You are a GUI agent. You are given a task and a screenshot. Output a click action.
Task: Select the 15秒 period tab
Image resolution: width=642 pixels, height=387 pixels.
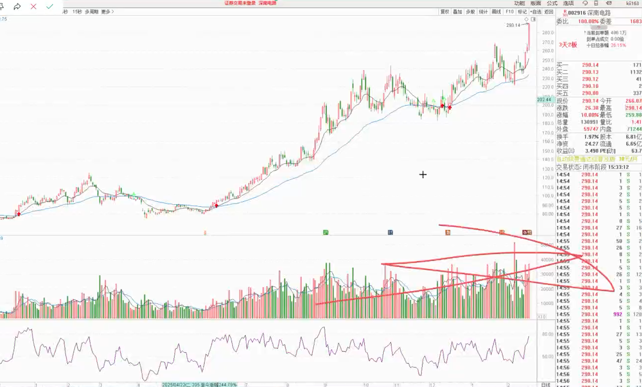(77, 12)
